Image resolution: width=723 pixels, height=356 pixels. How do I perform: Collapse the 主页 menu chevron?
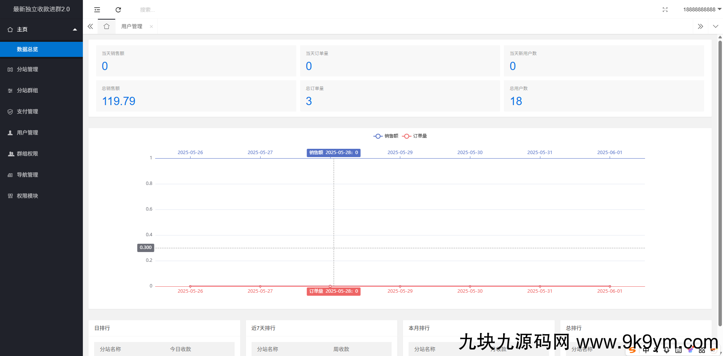[75, 29]
